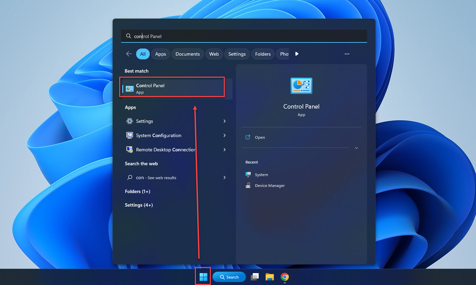476x285 pixels.
Task: Expand the web results chevron for con
Action: click(x=224, y=177)
